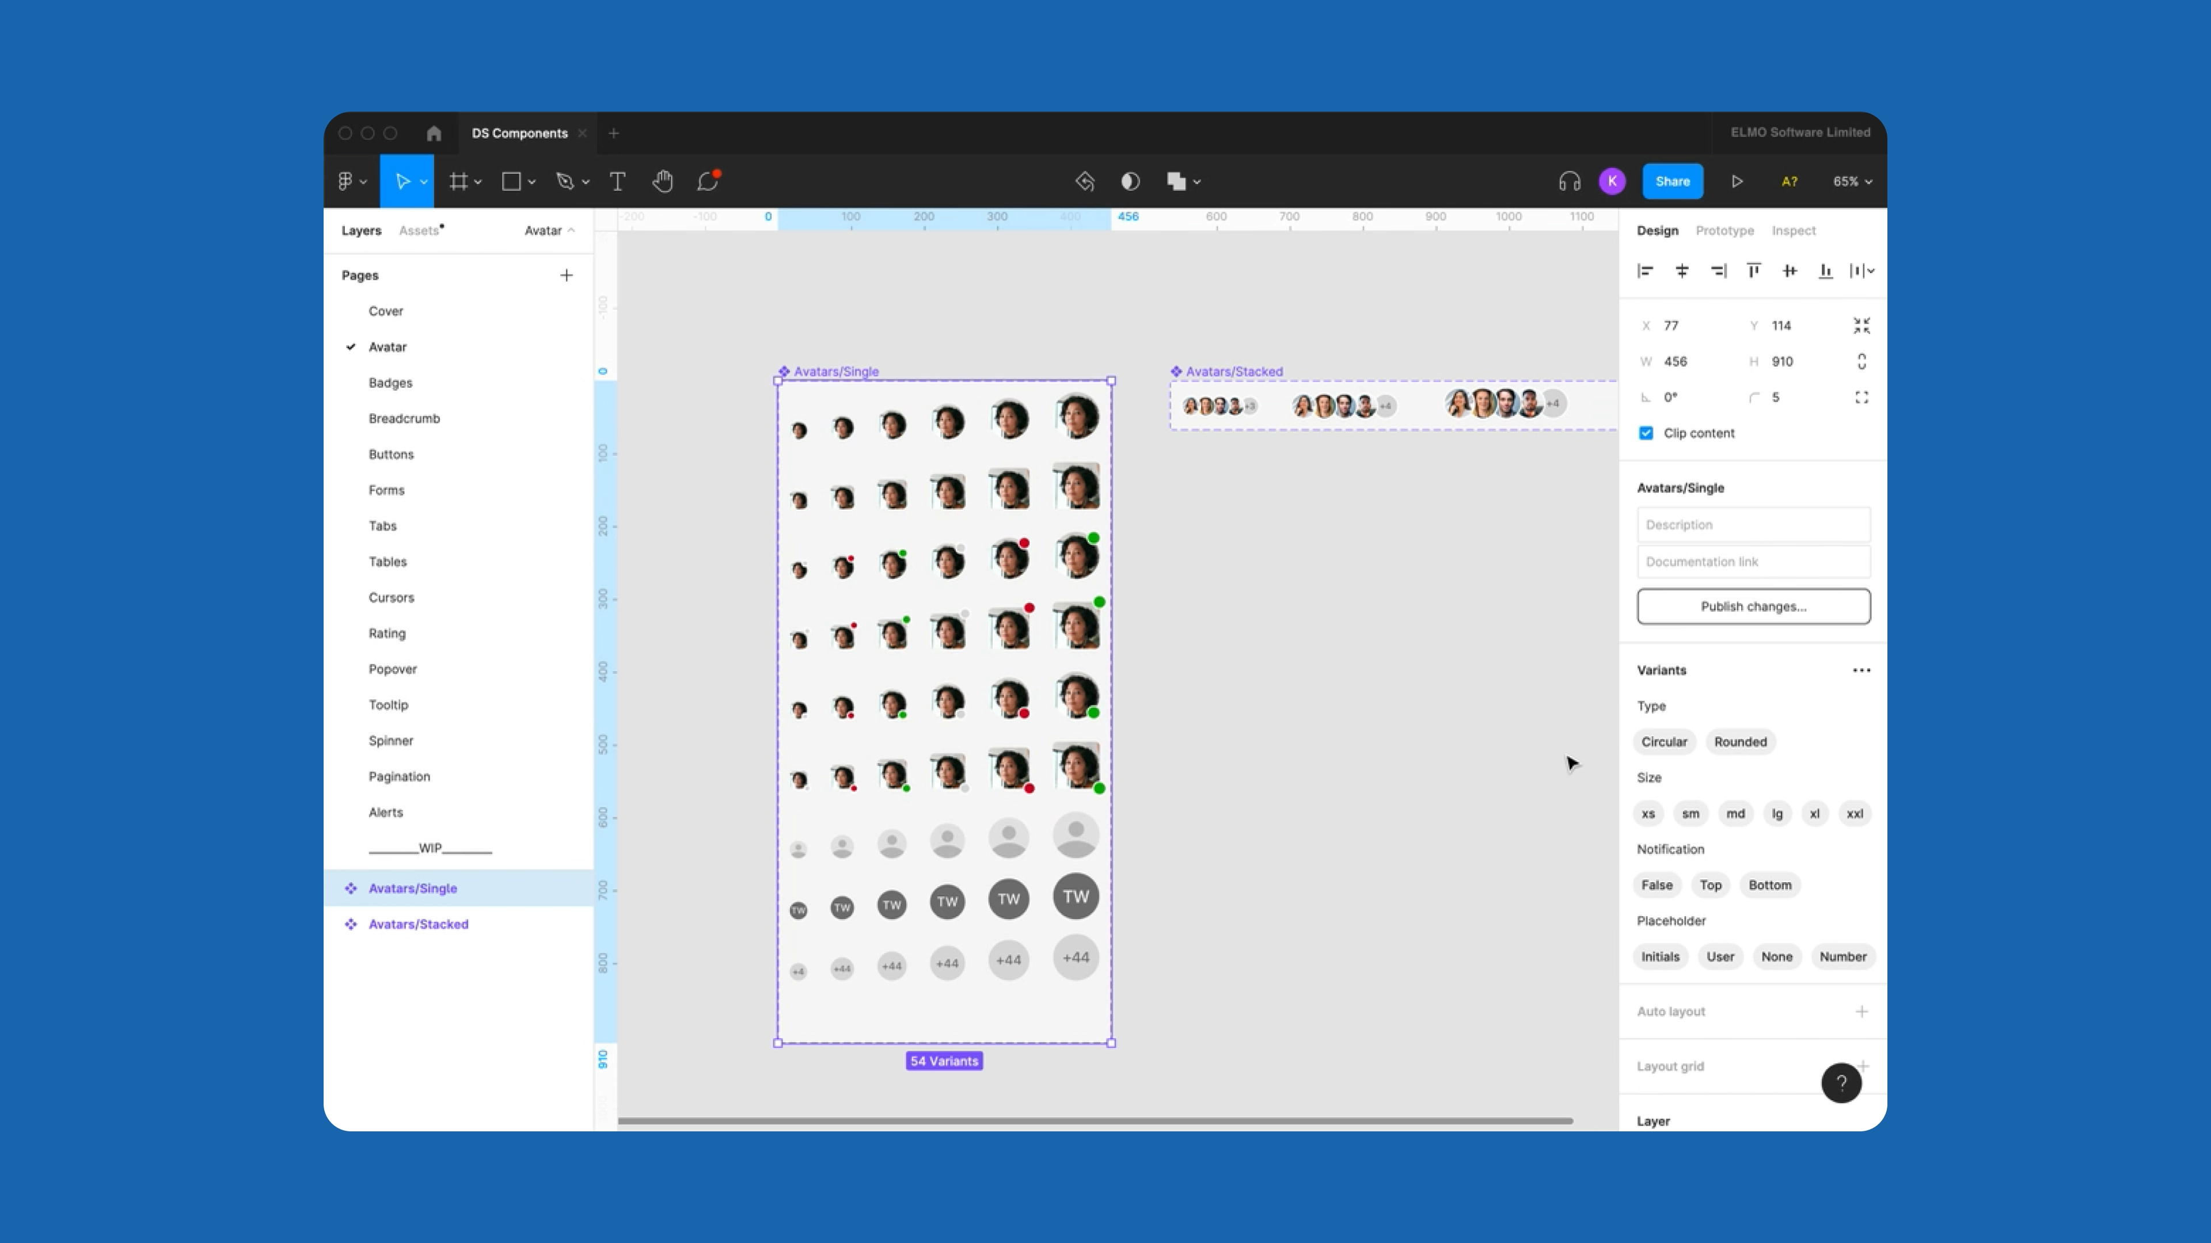
Task: Click the align left icon
Action: 1646,271
